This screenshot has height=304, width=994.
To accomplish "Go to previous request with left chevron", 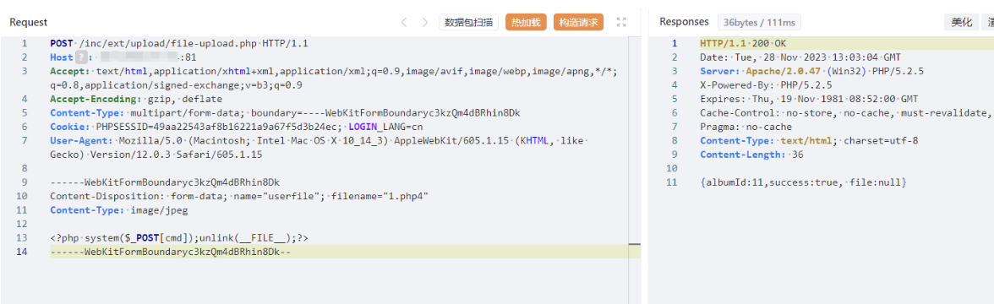I will 404,22.
